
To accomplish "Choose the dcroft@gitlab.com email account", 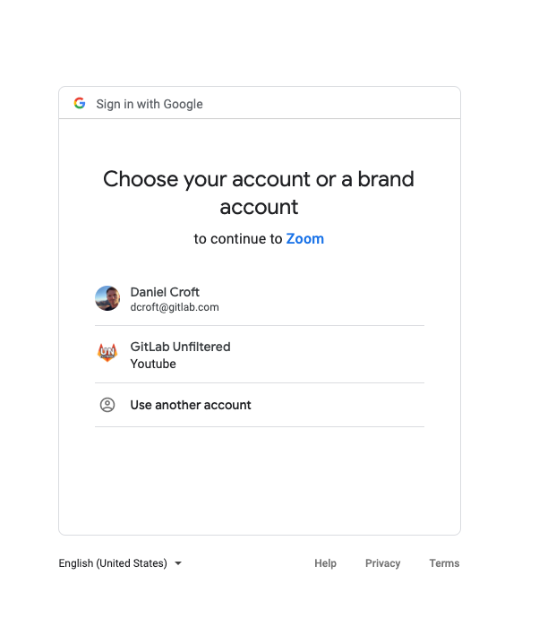I will click(x=175, y=307).
